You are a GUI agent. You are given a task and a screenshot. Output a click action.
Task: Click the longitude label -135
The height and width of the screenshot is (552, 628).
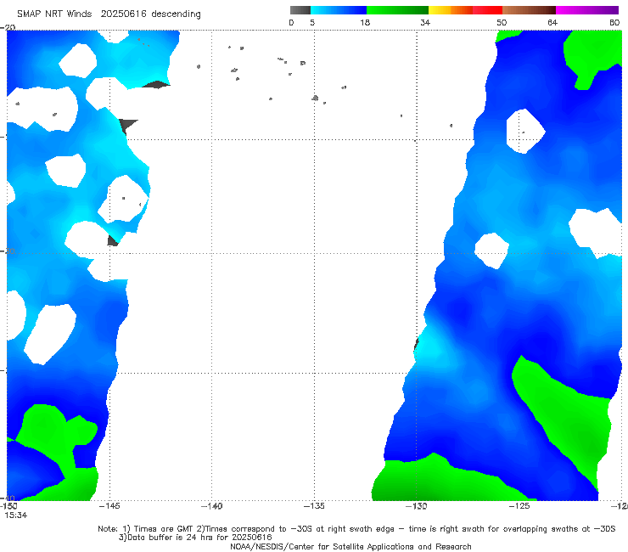(314, 506)
